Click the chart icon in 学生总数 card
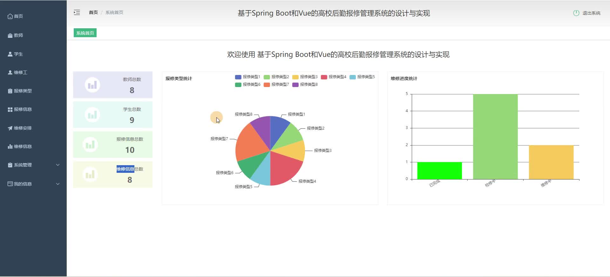The height and width of the screenshot is (277, 610). 92,115
